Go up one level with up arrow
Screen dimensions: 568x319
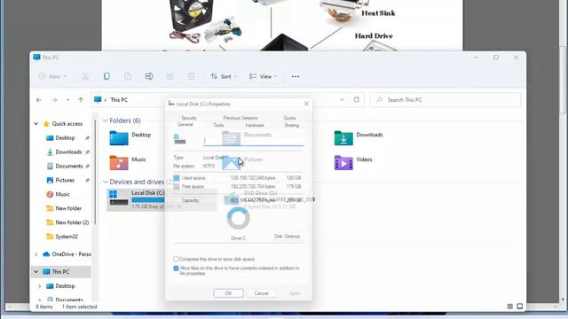(x=81, y=100)
